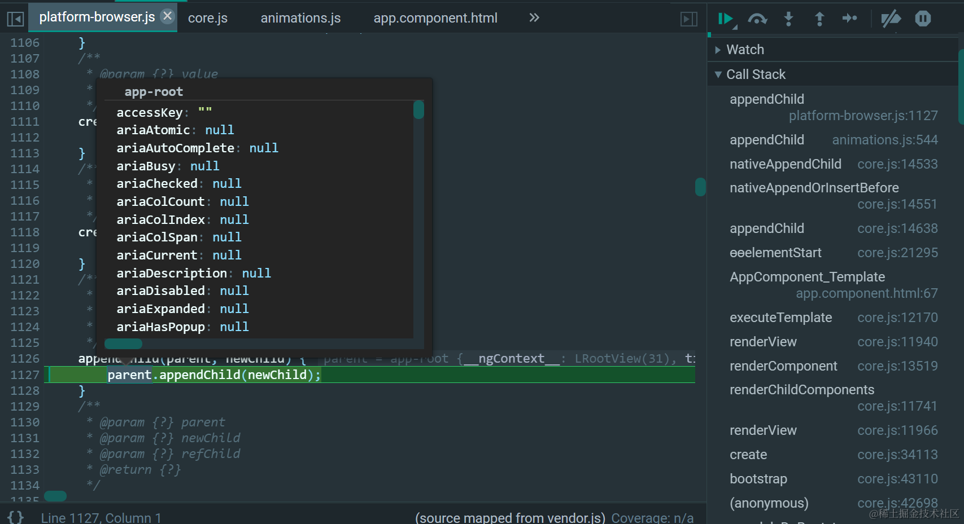Click line number 1127 in the gutter
The height and width of the screenshot is (524, 964).
pyautogui.click(x=25, y=375)
